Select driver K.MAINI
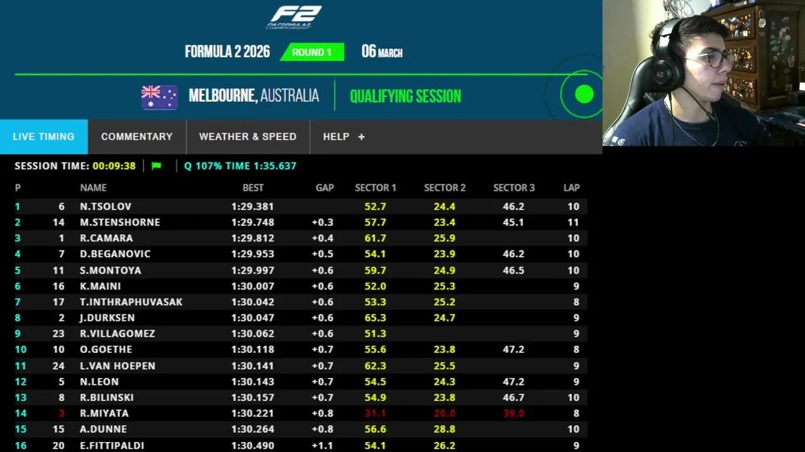Viewport: 805px width, 452px height. click(x=100, y=286)
